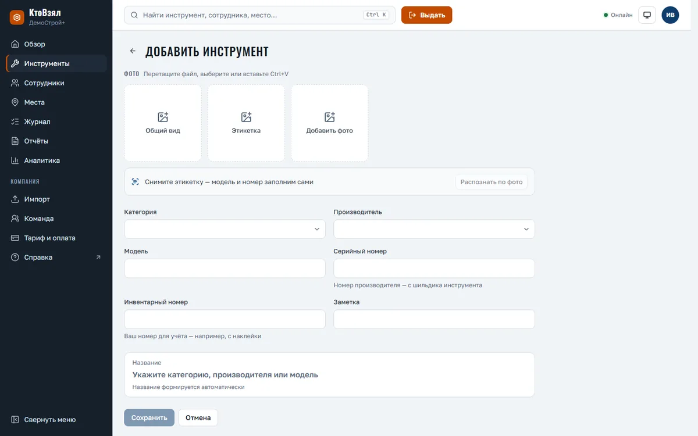The width and height of the screenshot is (698, 436).
Task: Click the magnifier icon in search bar
Action: click(x=134, y=15)
